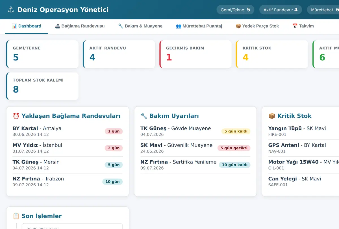Click the NZ Fırtına - Trabzon appointment row
The height and width of the screenshot is (229, 339).
(x=68, y=182)
